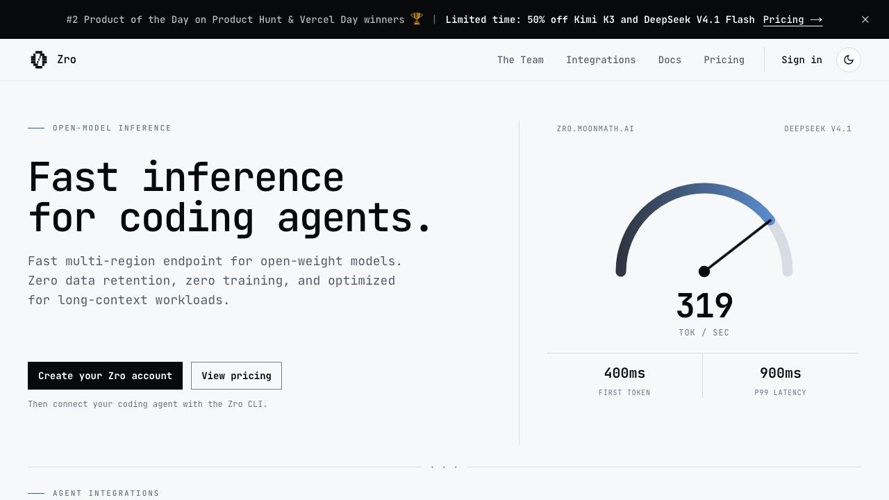The image size is (889, 500).
Task: Click the Zro CLI hint text
Action: 147,404
